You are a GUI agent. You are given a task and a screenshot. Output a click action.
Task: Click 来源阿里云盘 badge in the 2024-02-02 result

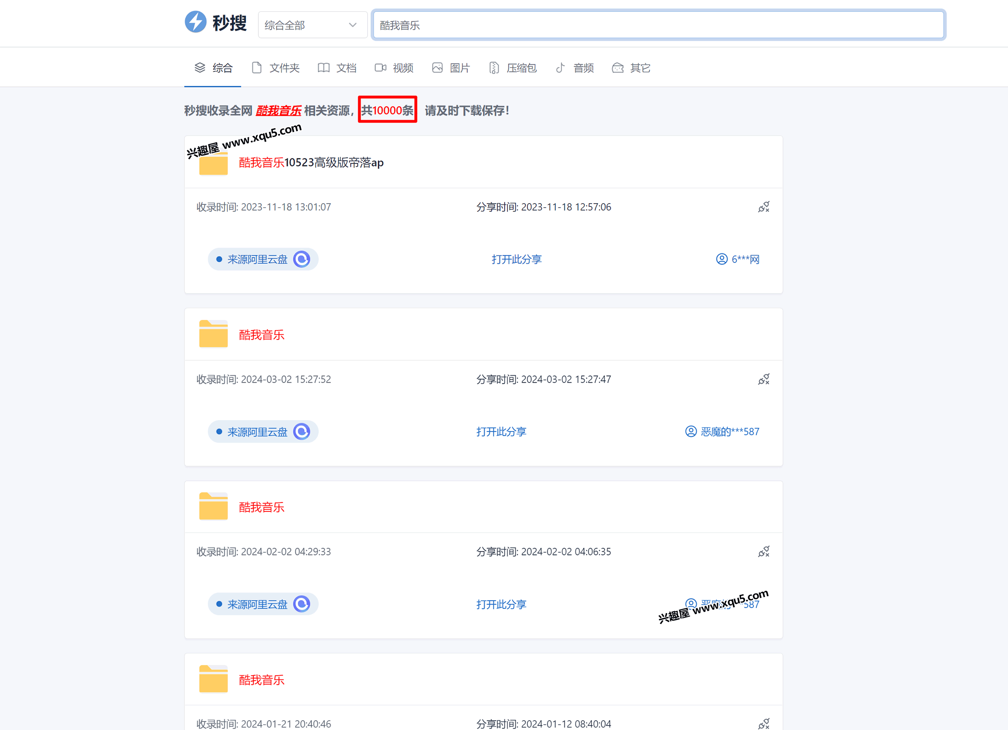click(x=263, y=604)
